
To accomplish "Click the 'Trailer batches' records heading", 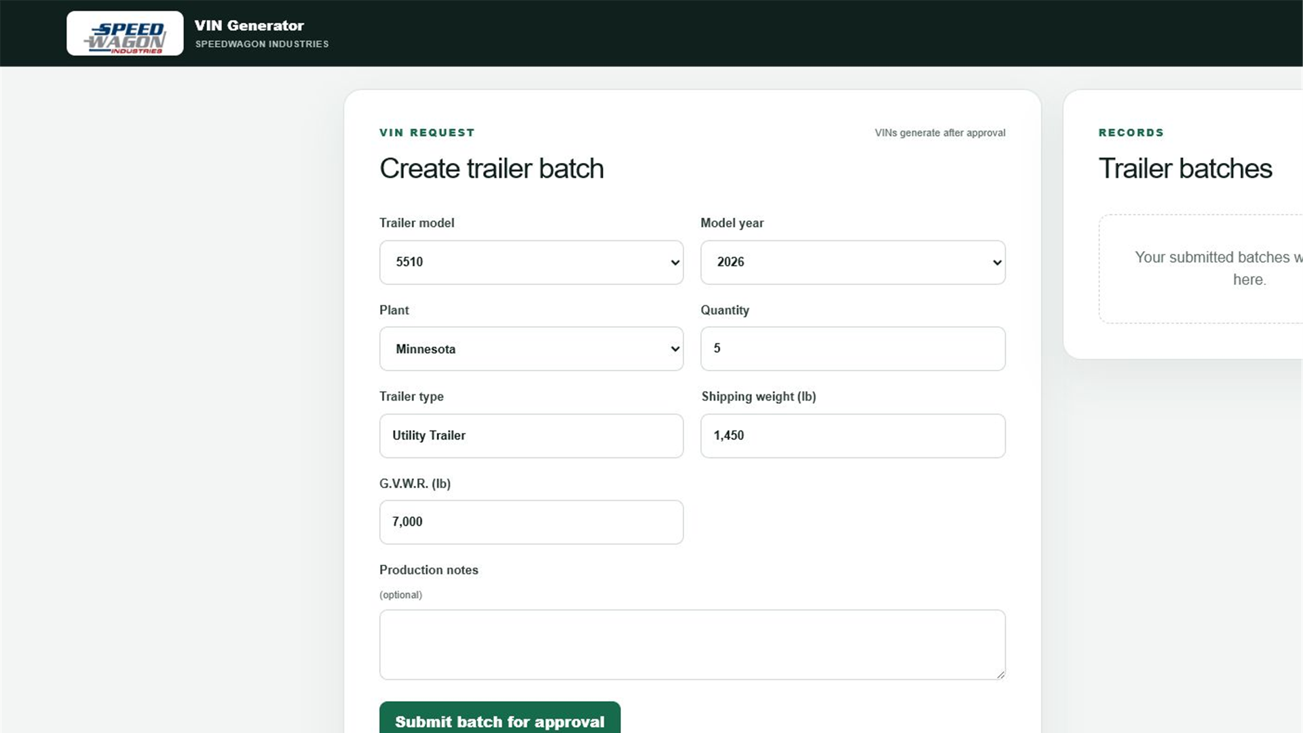I will coord(1185,168).
